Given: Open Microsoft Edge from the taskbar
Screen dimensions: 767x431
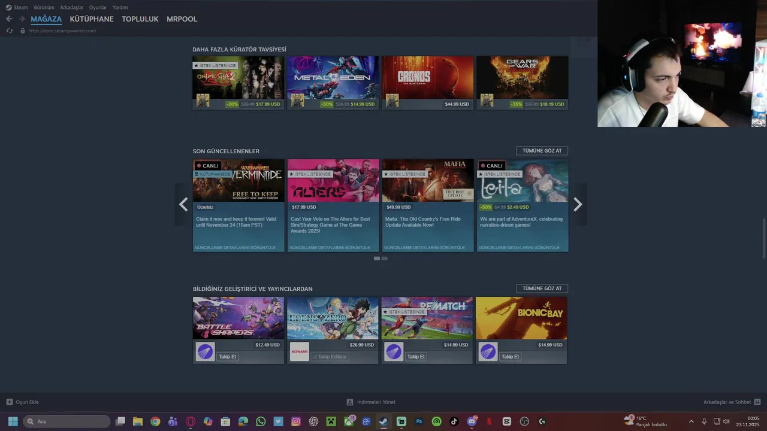Looking at the screenshot, I should pyautogui.click(x=243, y=421).
